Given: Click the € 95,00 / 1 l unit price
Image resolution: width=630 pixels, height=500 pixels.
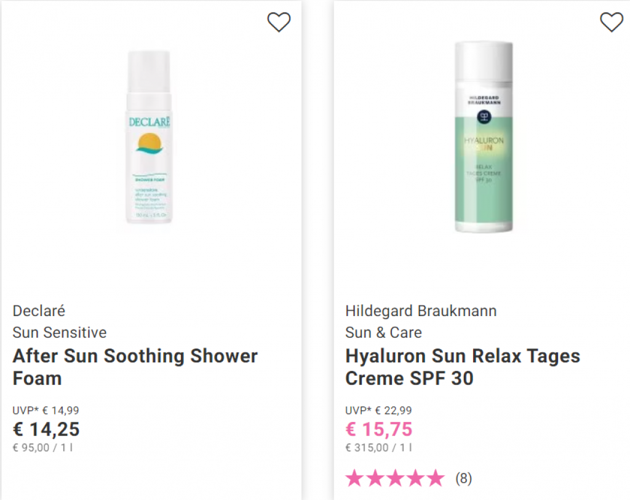Looking at the screenshot, I should click(x=42, y=447).
